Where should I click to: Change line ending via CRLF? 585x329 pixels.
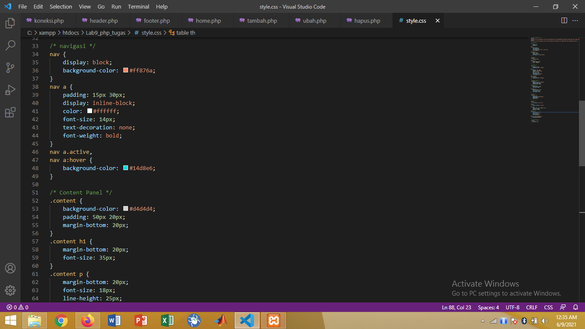[531, 307]
